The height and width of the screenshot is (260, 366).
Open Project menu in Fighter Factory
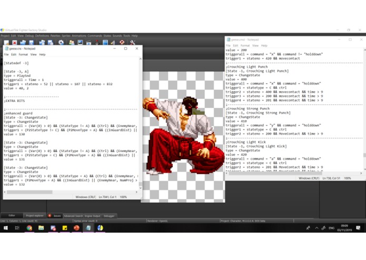click(5, 36)
